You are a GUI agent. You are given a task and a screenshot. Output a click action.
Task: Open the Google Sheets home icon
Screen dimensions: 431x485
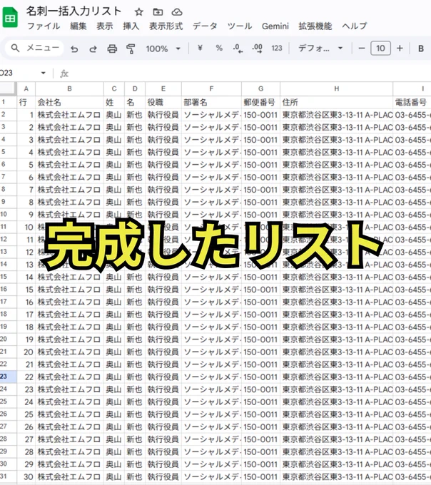click(9, 18)
